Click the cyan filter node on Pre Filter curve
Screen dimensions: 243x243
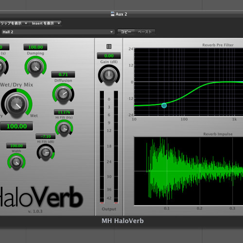pos(164,105)
